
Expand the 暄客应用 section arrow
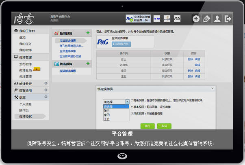46,90
